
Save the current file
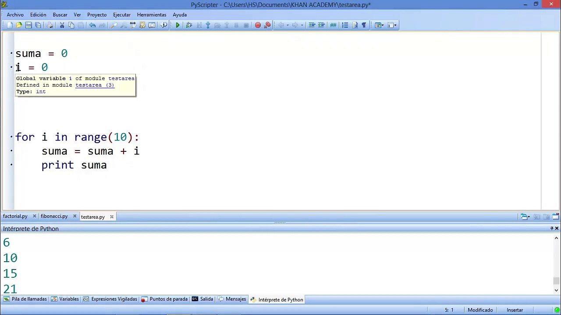point(28,25)
